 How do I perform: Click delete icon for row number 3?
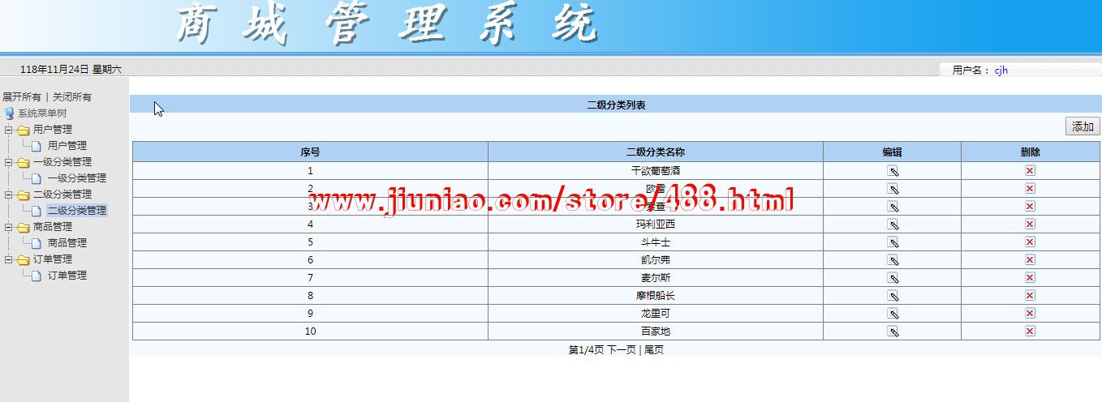point(1030,206)
